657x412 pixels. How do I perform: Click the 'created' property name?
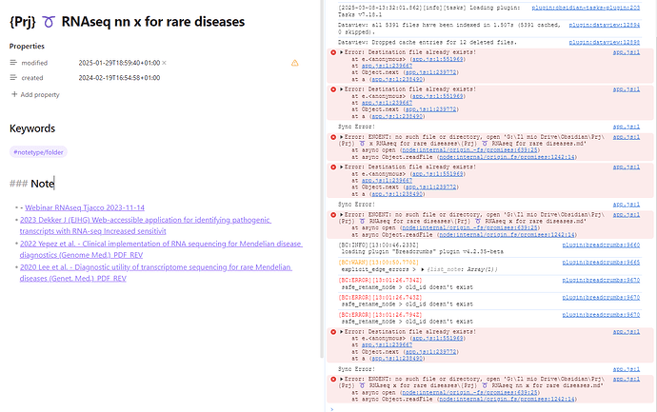32,78
